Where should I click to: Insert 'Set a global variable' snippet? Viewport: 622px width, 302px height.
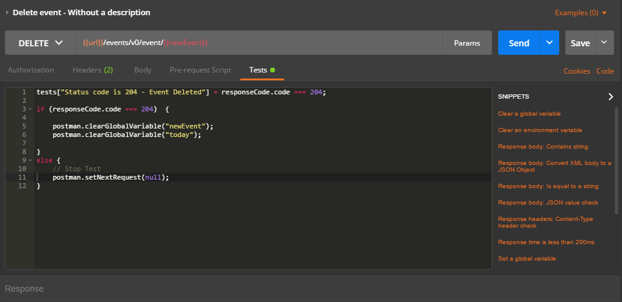tap(527, 258)
